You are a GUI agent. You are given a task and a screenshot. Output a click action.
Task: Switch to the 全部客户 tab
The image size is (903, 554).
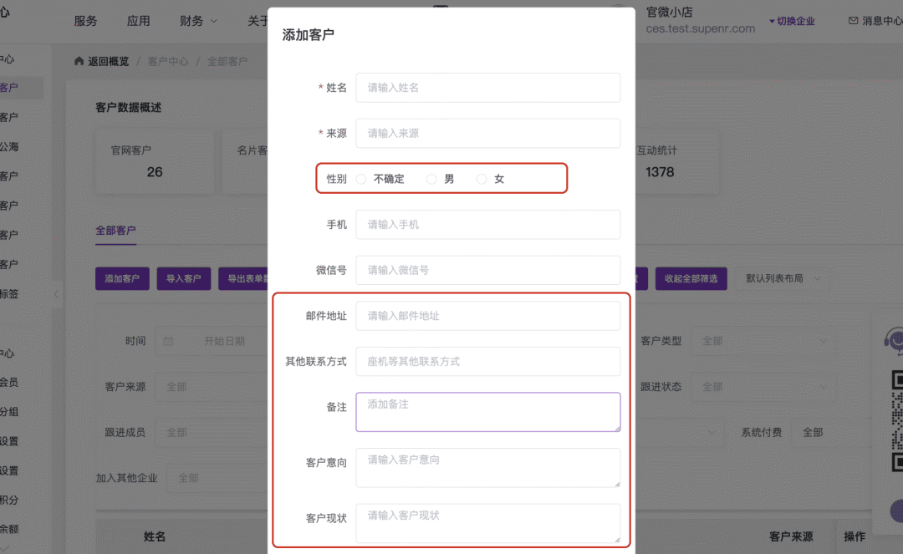[x=115, y=231]
